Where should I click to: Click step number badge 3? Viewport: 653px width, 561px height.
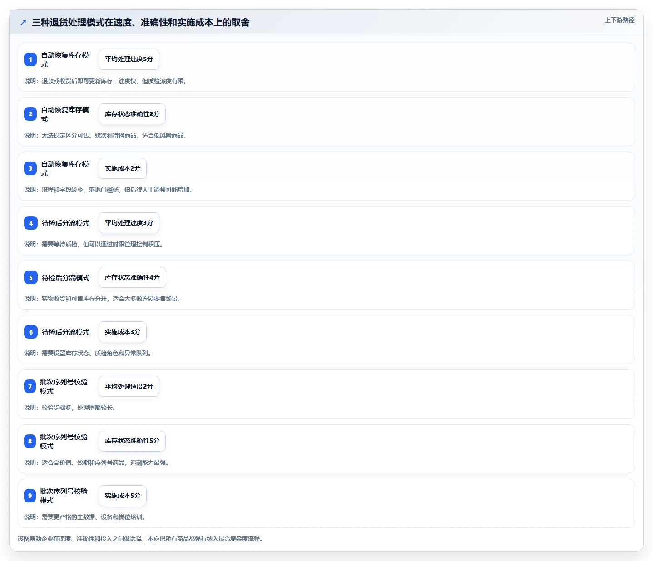click(x=30, y=168)
